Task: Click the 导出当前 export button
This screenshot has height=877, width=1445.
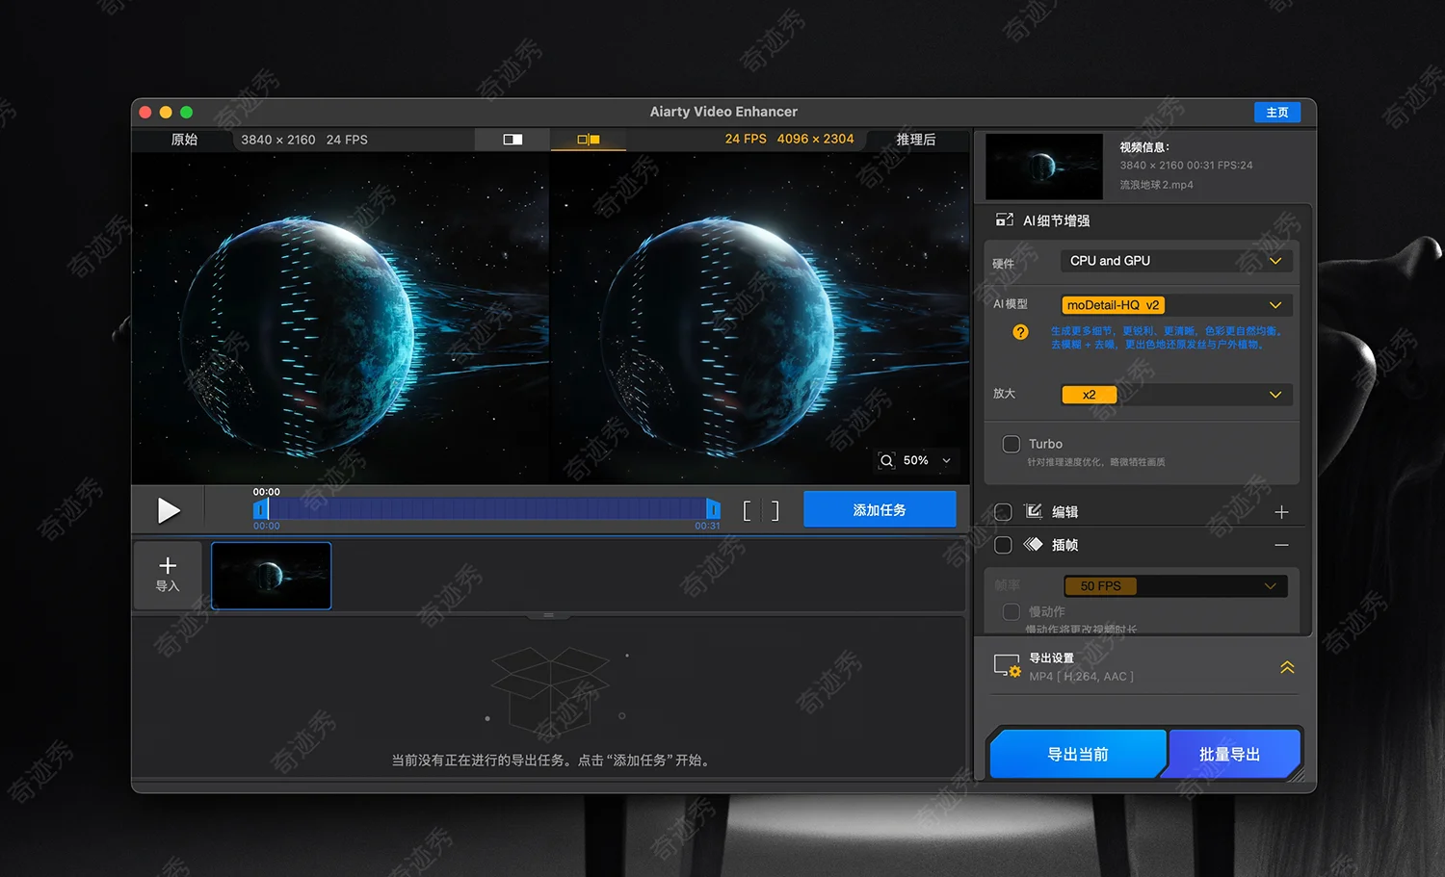Action: [1076, 754]
